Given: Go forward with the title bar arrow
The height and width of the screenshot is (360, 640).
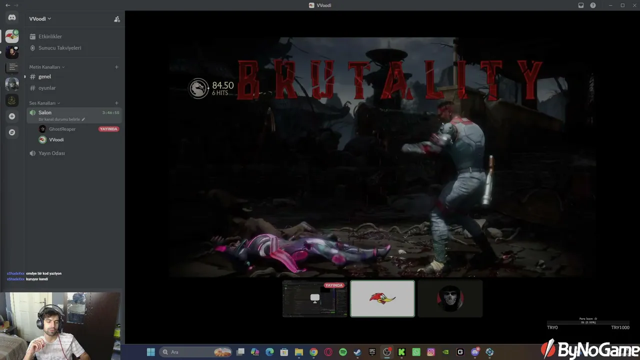Looking at the screenshot, I should pyautogui.click(x=16, y=5).
